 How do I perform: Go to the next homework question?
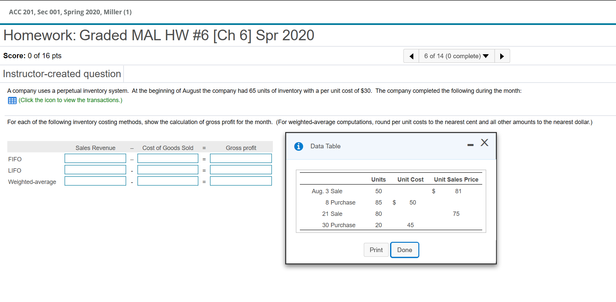[502, 56]
